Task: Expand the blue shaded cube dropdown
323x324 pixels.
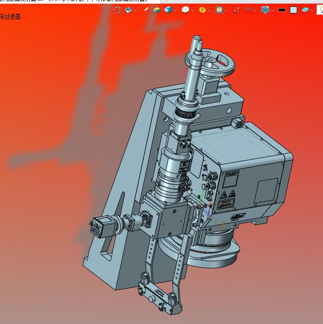Action: coord(176,10)
